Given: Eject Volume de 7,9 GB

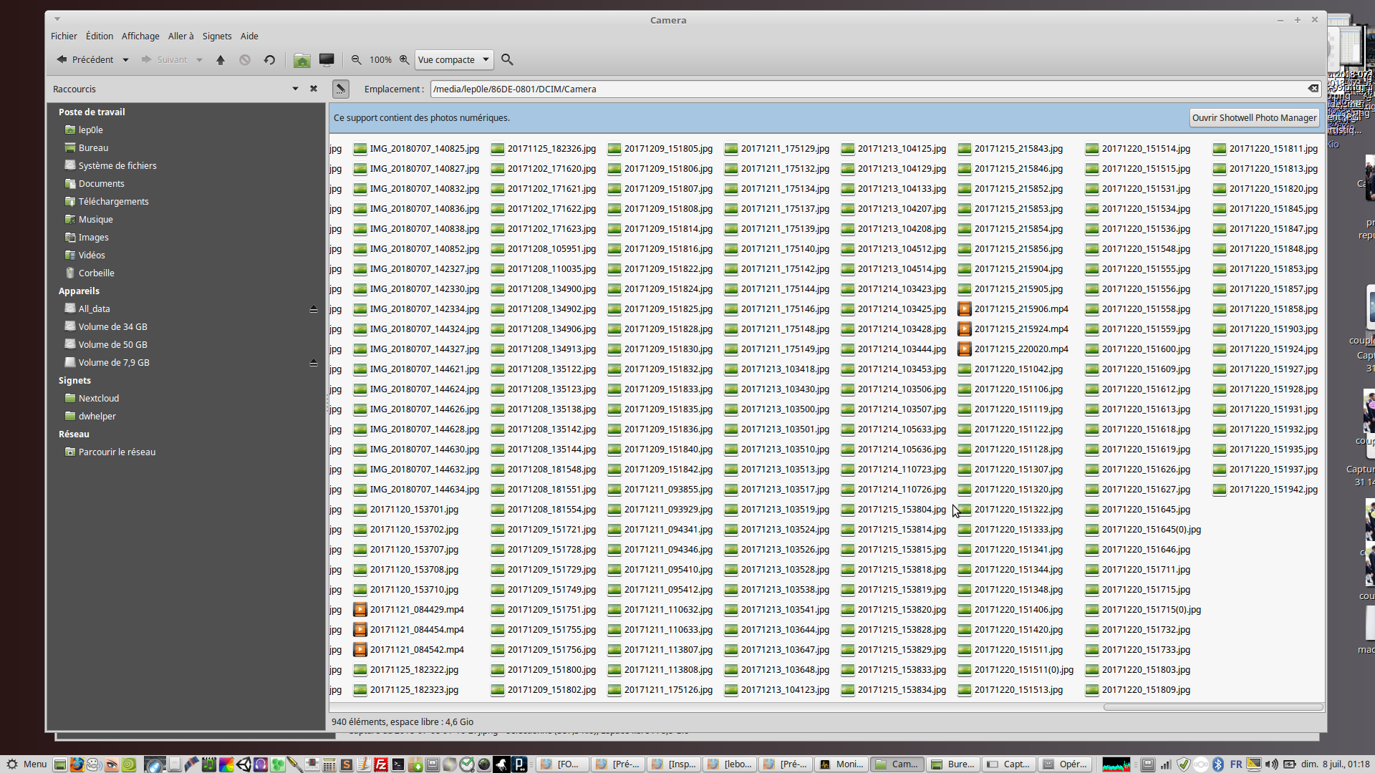Looking at the screenshot, I should (313, 363).
